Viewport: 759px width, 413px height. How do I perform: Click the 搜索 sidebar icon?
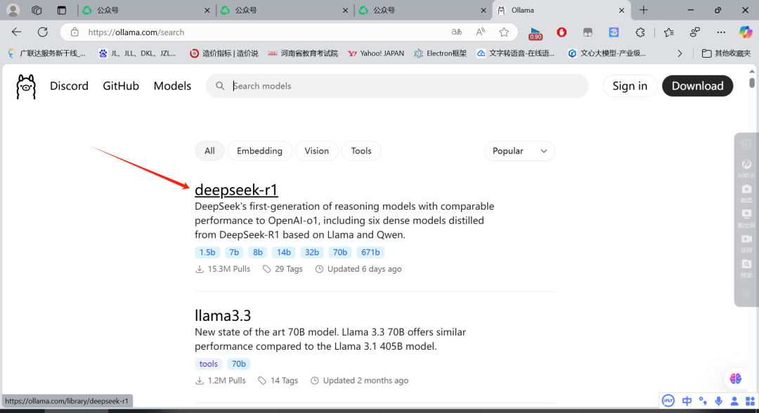tap(746, 268)
